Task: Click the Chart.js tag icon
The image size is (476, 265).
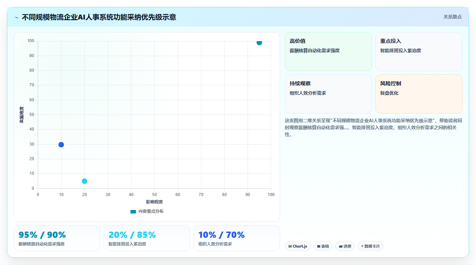Action: 290,246
